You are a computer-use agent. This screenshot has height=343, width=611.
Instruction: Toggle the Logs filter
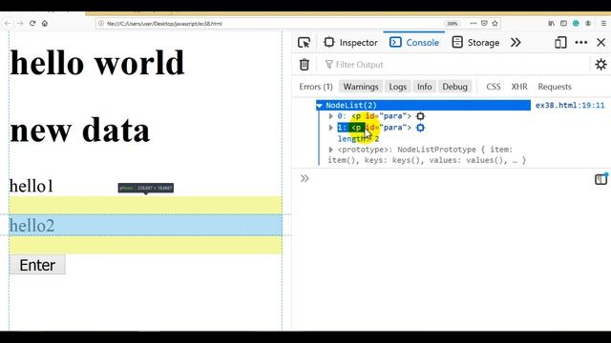[x=397, y=87]
